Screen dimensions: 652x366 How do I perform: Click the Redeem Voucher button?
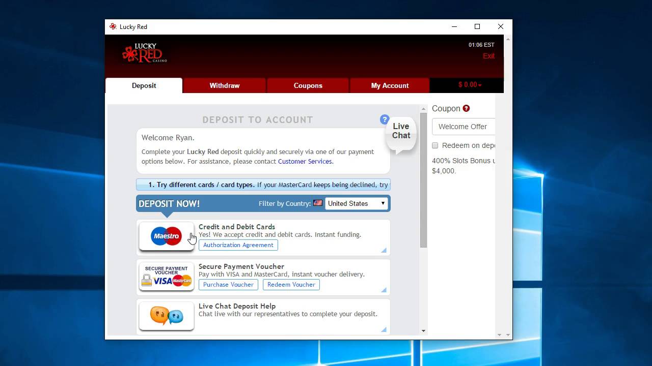click(291, 285)
